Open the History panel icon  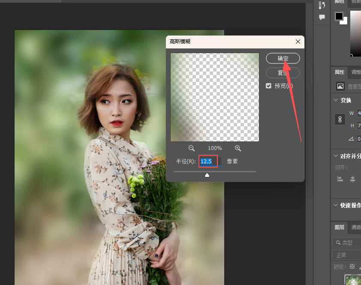(x=322, y=5)
